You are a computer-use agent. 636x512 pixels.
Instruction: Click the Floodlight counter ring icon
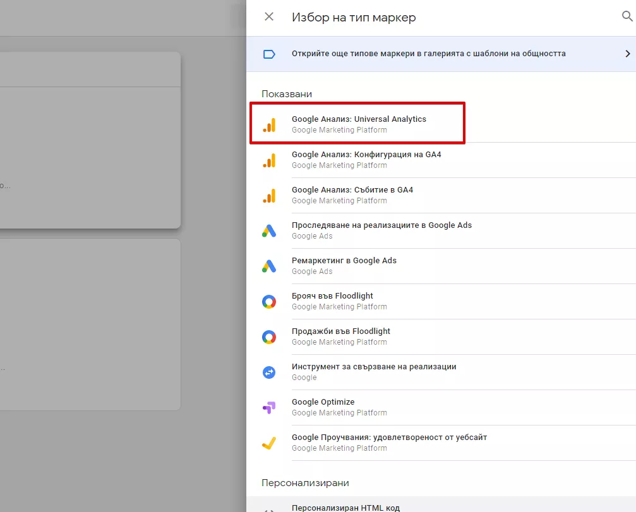click(x=269, y=302)
